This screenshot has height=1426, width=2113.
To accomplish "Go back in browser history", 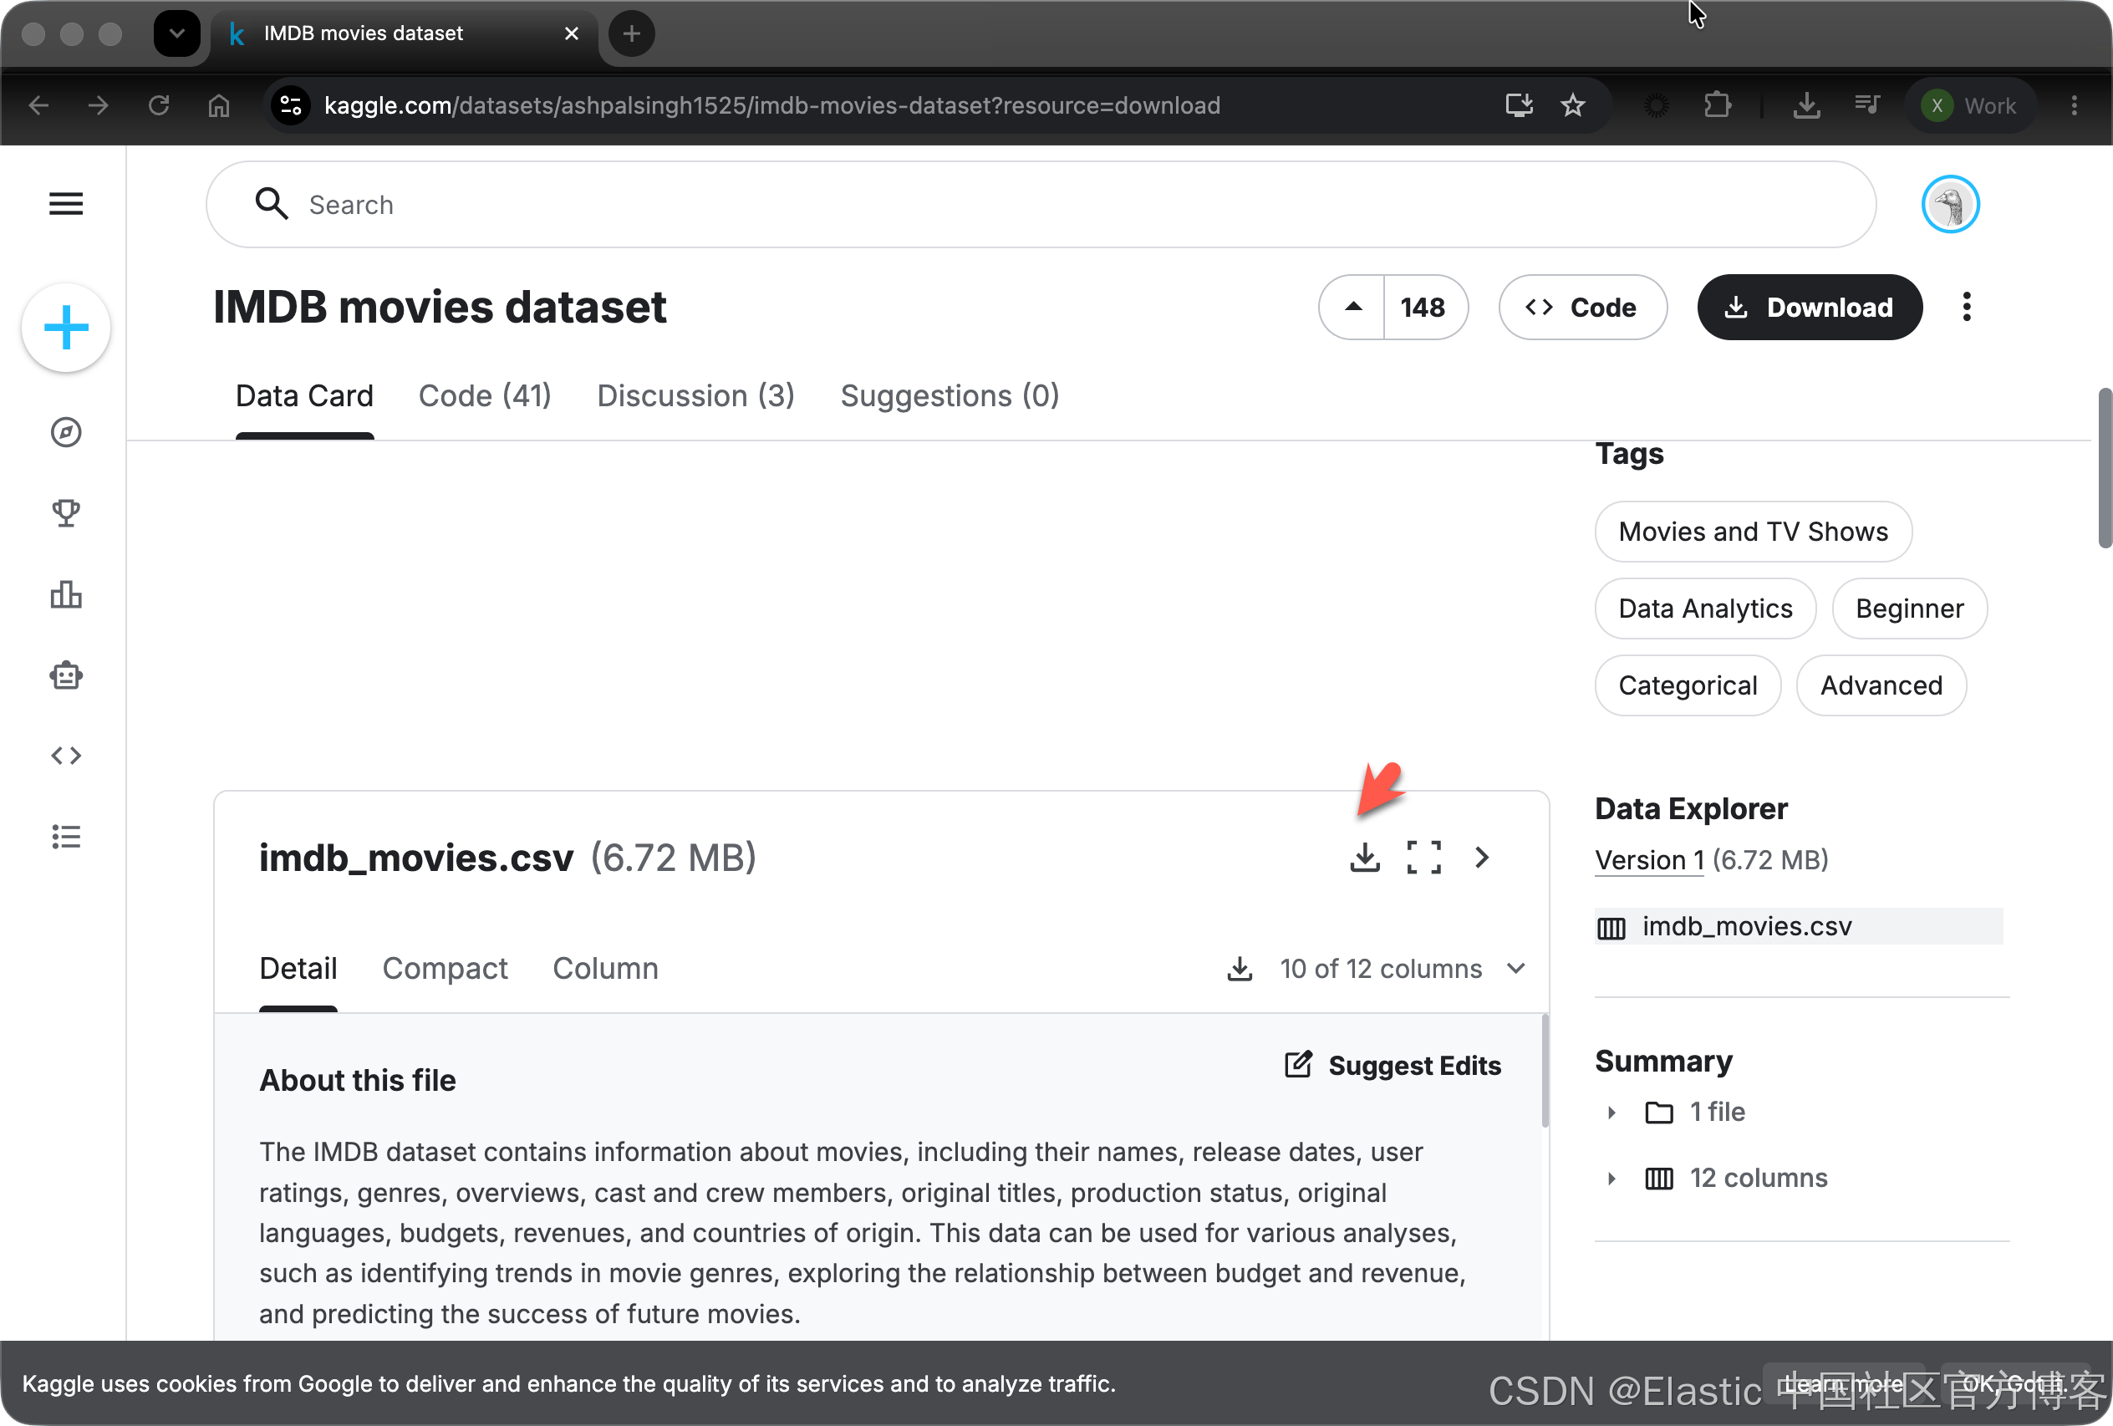I will click(x=38, y=105).
